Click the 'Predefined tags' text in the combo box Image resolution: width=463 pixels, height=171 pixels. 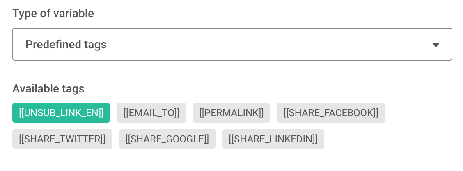[66, 45]
